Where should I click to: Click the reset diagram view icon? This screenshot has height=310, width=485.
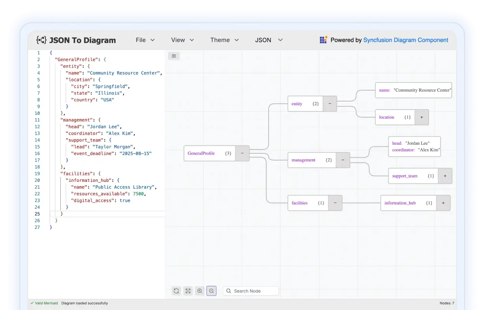(x=177, y=291)
